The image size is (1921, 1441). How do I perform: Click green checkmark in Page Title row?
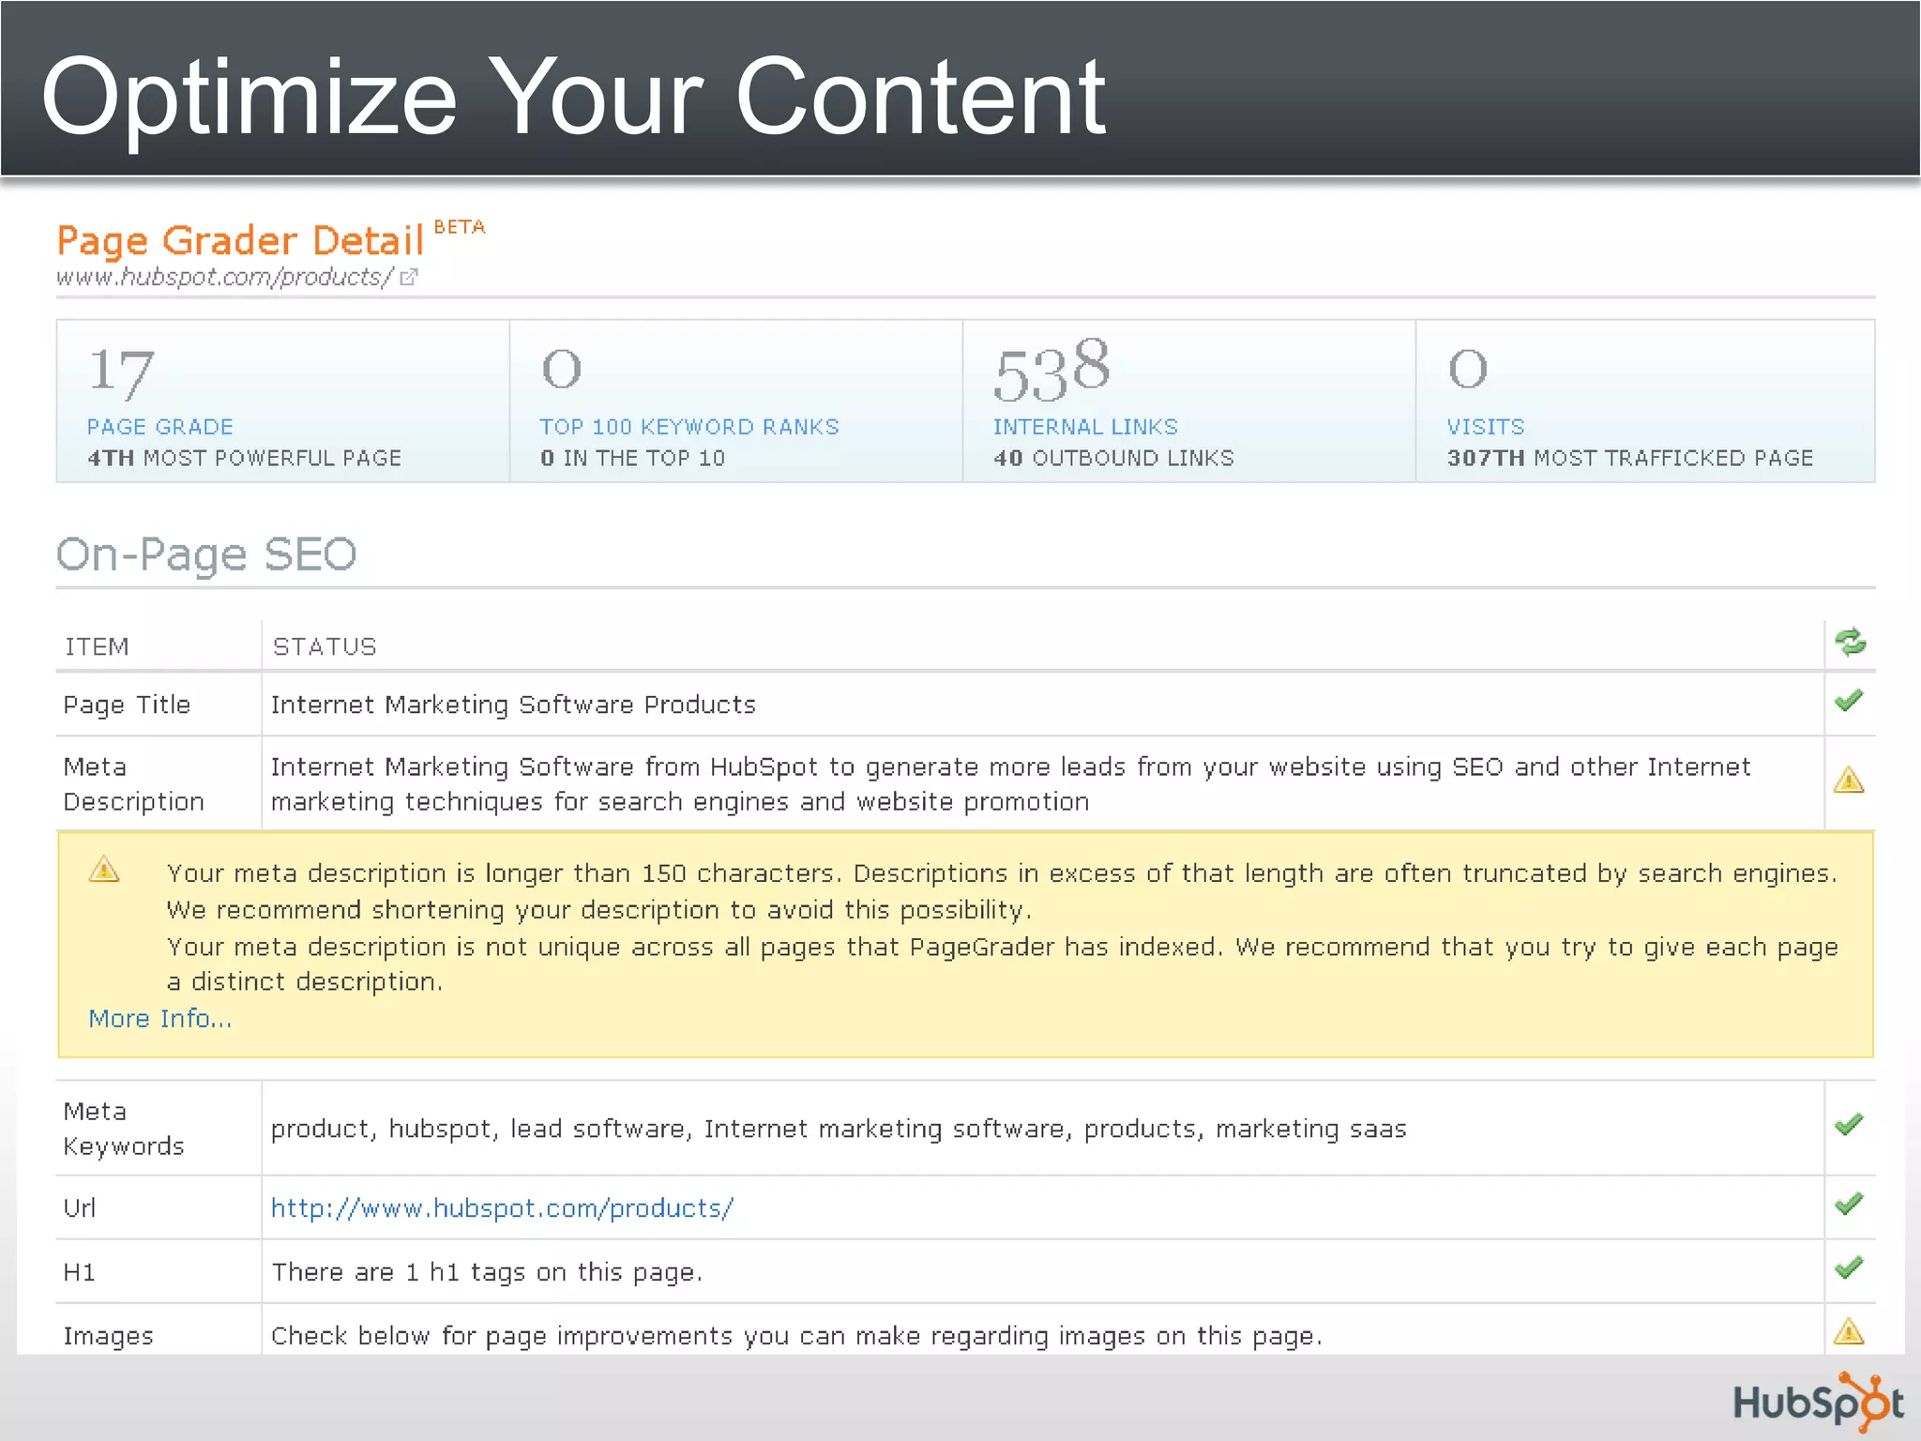(x=1849, y=701)
